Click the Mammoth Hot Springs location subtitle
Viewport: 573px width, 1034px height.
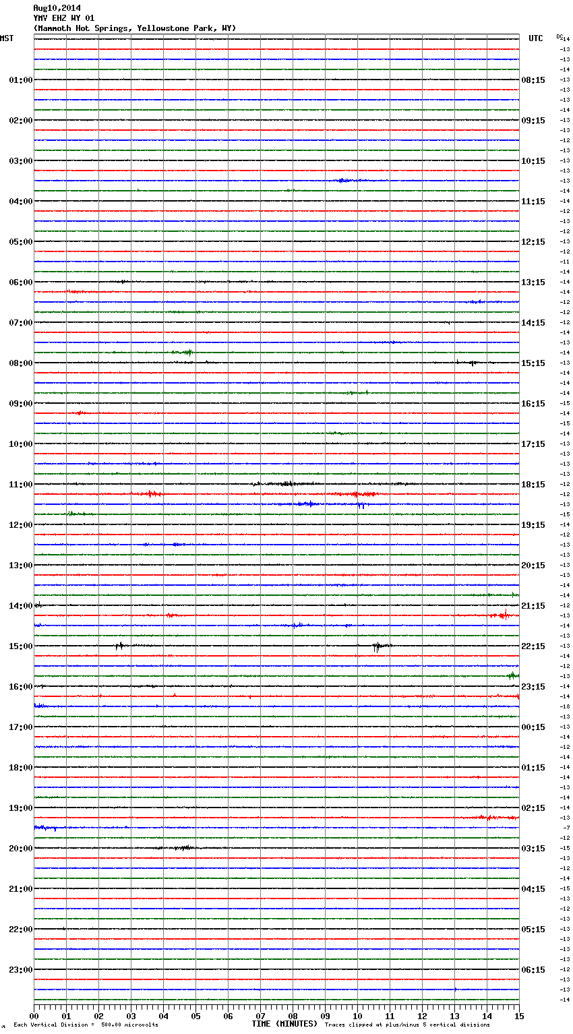click(x=135, y=28)
